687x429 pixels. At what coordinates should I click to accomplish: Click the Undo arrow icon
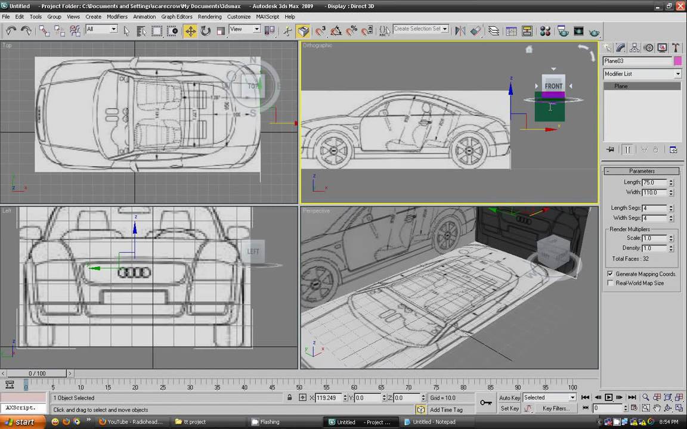point(11,30)
